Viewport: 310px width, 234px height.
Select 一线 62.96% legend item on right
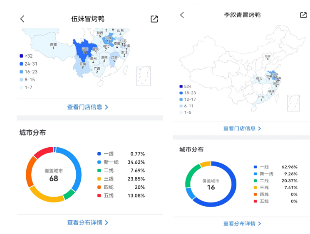tap(275, 167)
